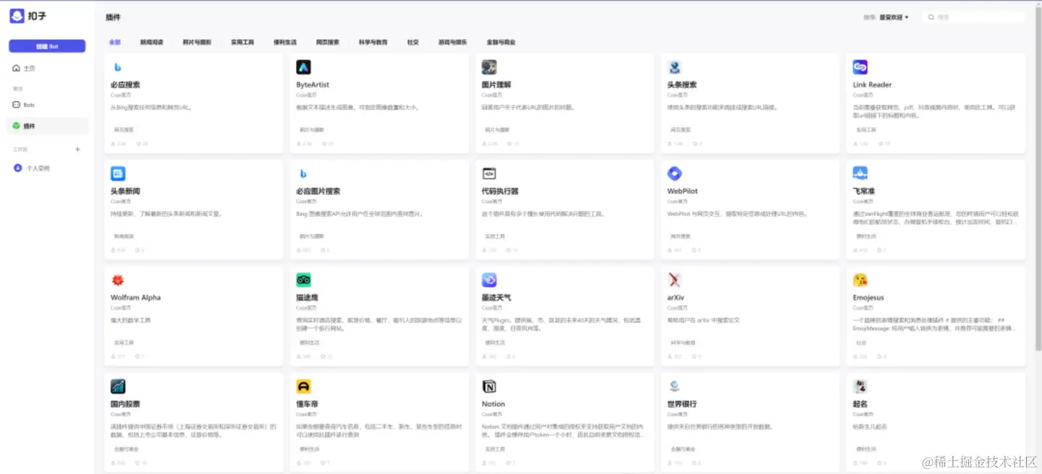Open the 头条搜索 plugin icon
The width and height of the screenshot is (1042, 474).
click(674, 67)
